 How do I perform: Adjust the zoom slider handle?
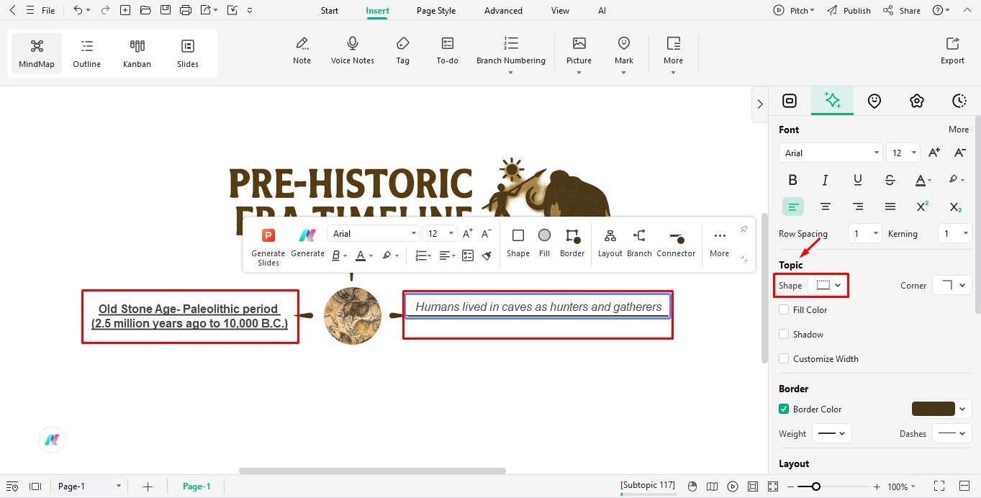pyautogui.click(x=815, y=486)
